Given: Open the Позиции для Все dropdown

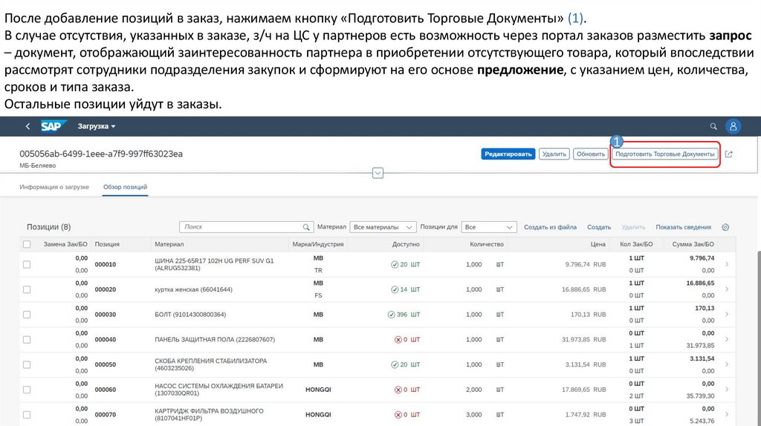Looking at the screenshot, I should click(489, 227).
